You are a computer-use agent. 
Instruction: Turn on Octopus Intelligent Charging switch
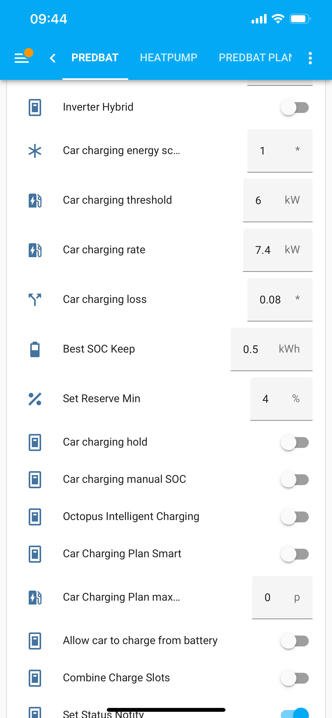[295, 517]
